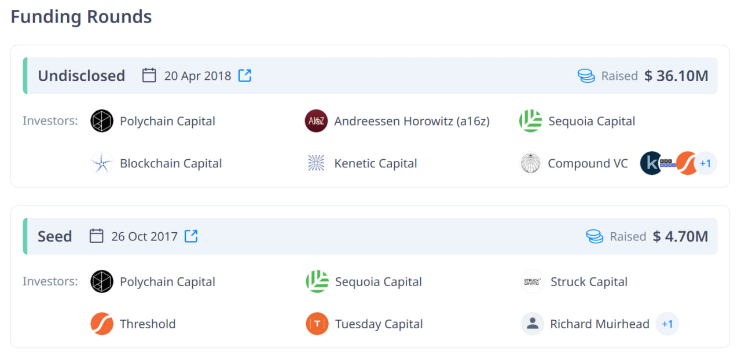
Task: Click the Struck Capital logo icon
Action: (532, 282)
